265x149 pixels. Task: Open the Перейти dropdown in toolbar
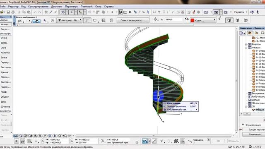tap(241, 12)
